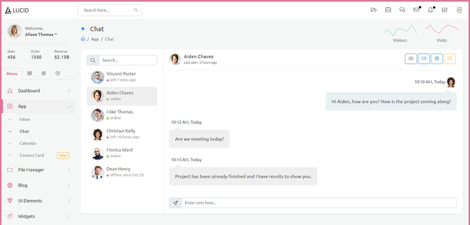Viewport: 470px width, 225px height.
Task: Open the calendar icon in top bar
Action: coord(388,10)
